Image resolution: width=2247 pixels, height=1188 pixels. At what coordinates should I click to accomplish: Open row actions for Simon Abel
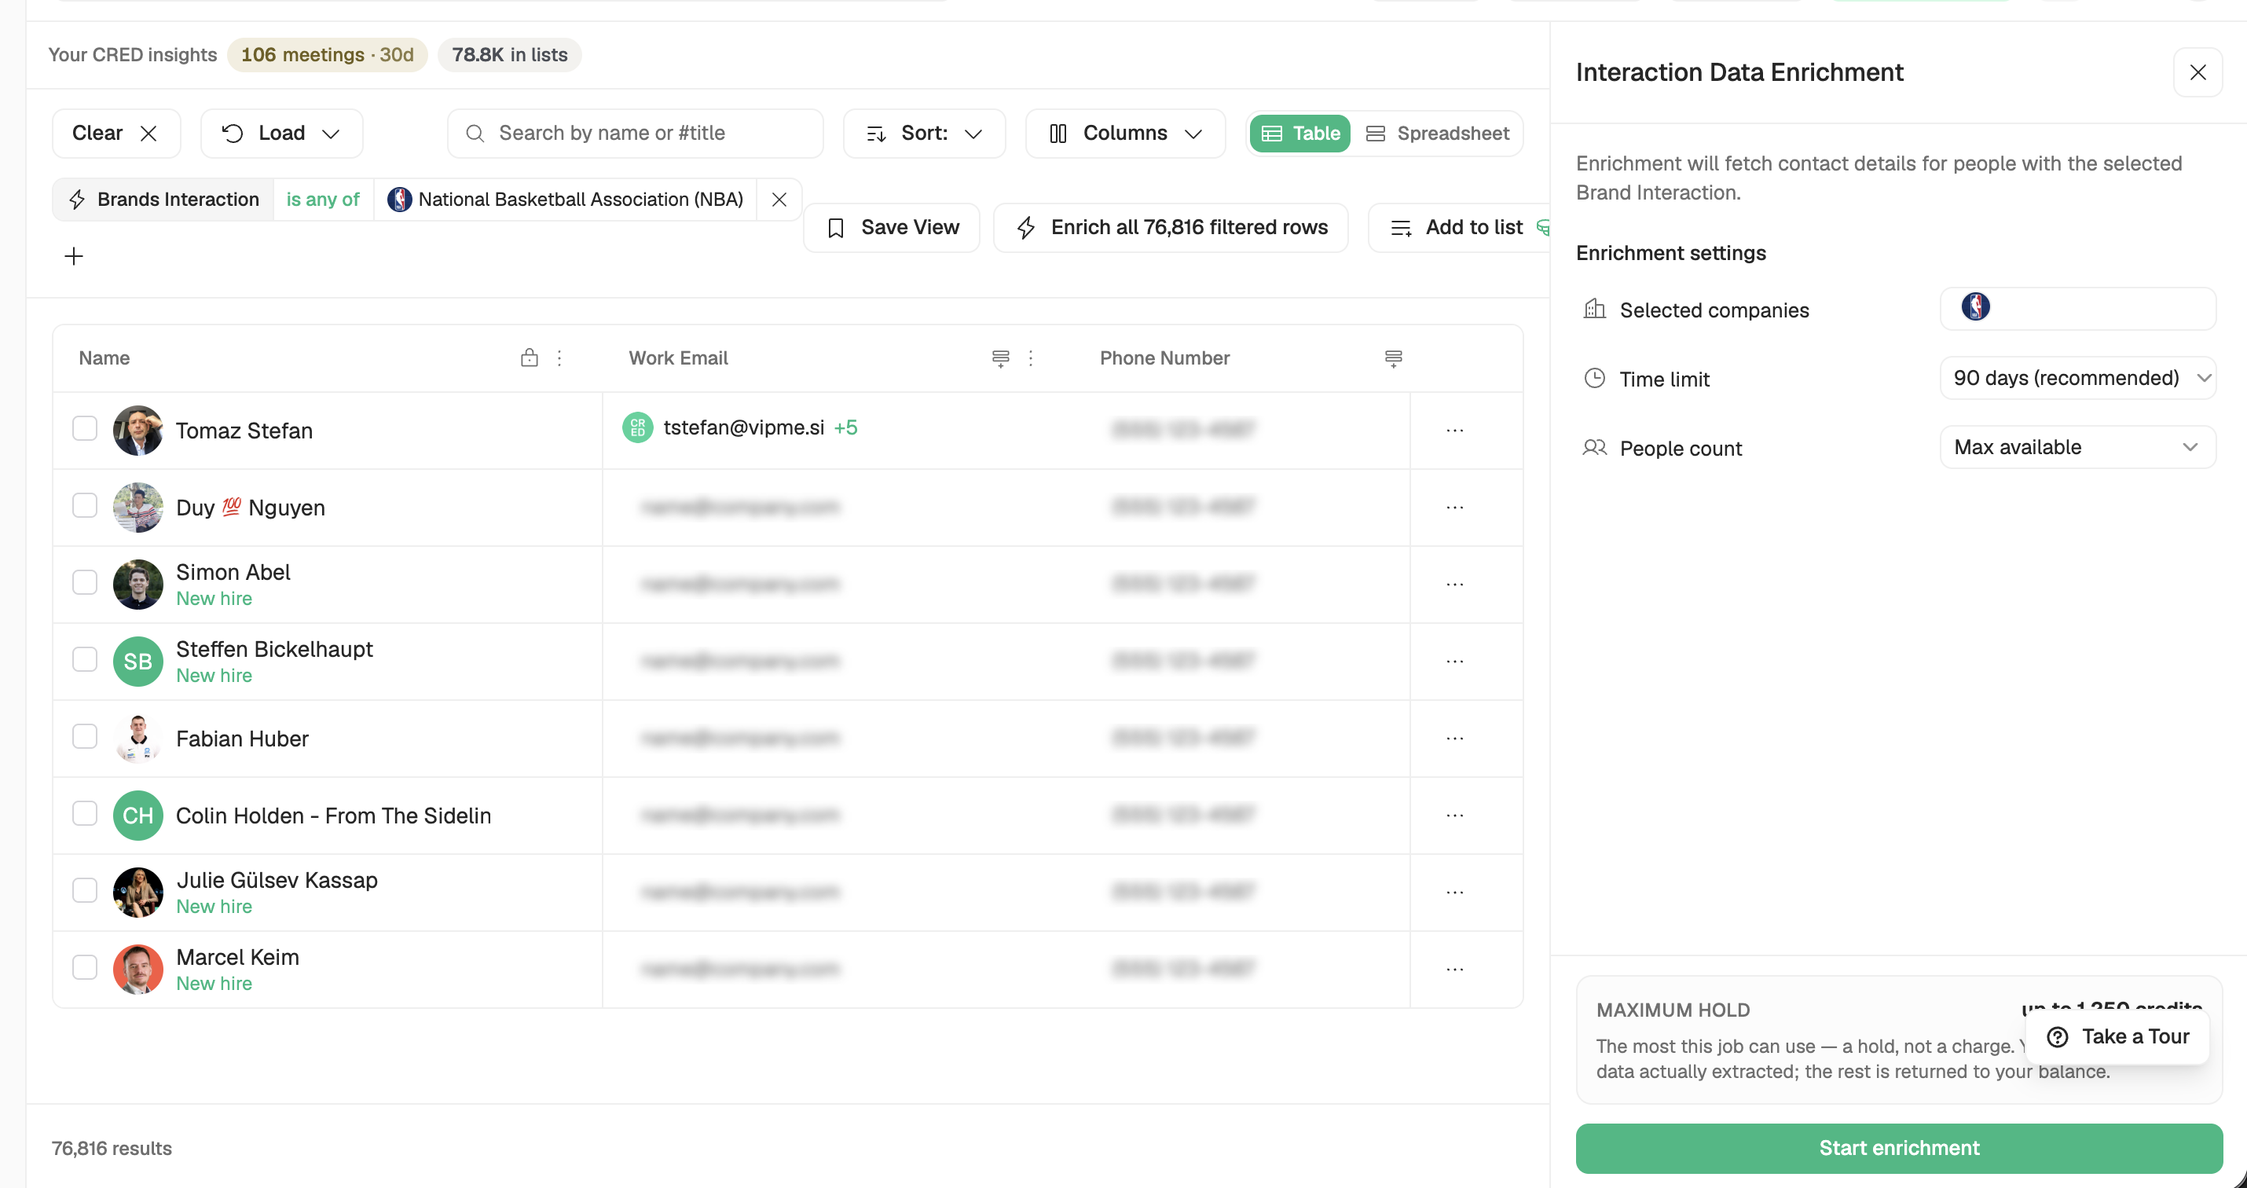[x=1454, y=584]
